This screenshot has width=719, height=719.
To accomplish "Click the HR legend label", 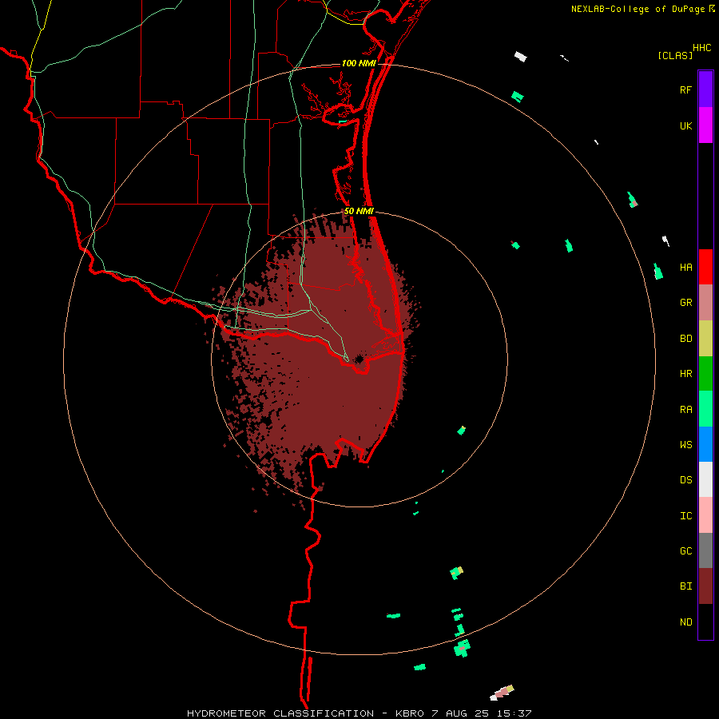I will pos(685,374).
